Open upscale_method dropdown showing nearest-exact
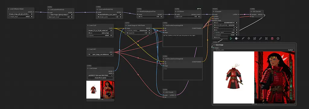The image size is (309, 109). tap(138, 31)
